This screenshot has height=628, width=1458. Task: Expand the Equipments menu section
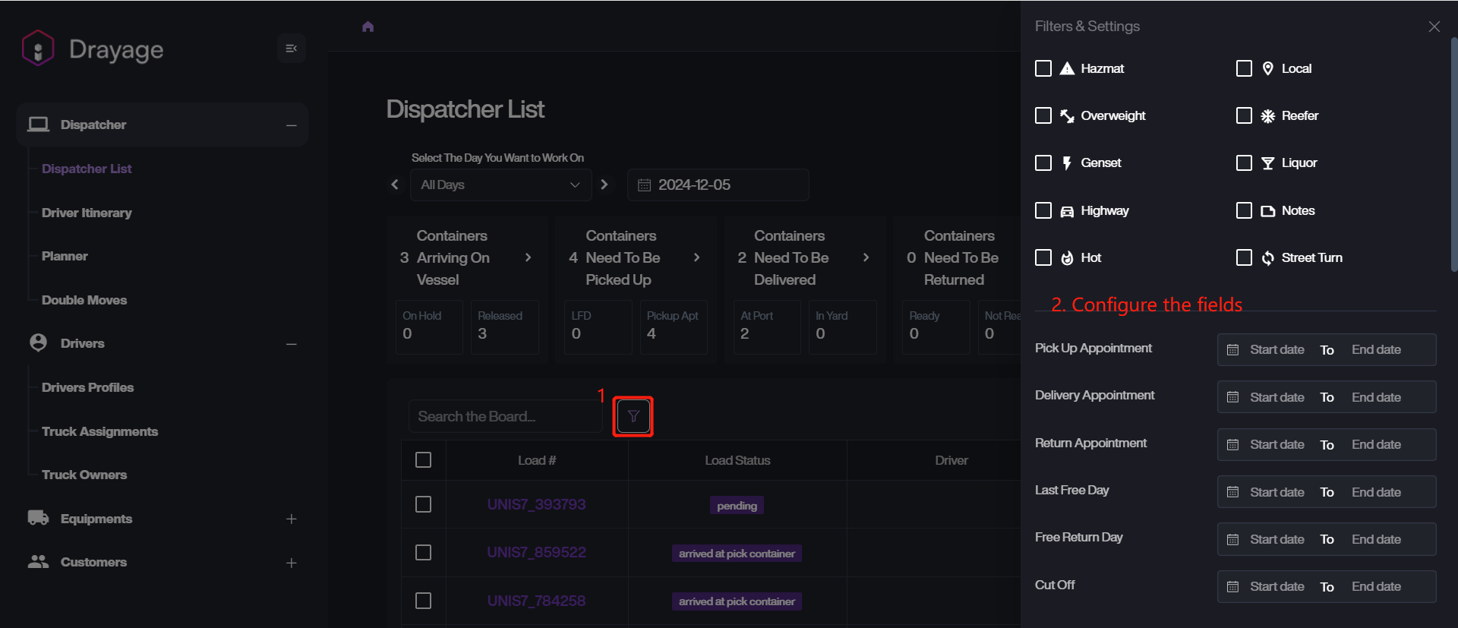291,519
